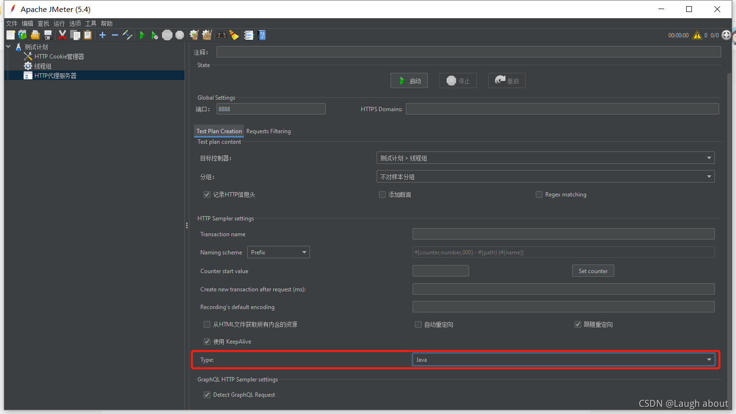Collapse all nodes with minus icon
Screen dimensions: 736x414
(x=115, y=35)
